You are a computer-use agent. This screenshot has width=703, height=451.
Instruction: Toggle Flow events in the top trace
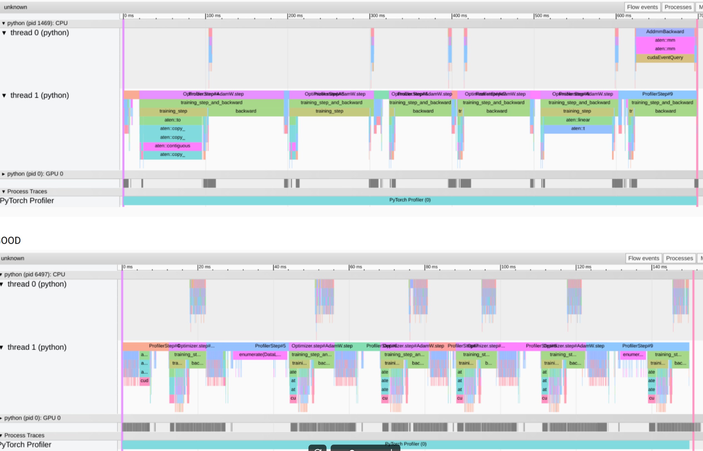pos(642,7)
